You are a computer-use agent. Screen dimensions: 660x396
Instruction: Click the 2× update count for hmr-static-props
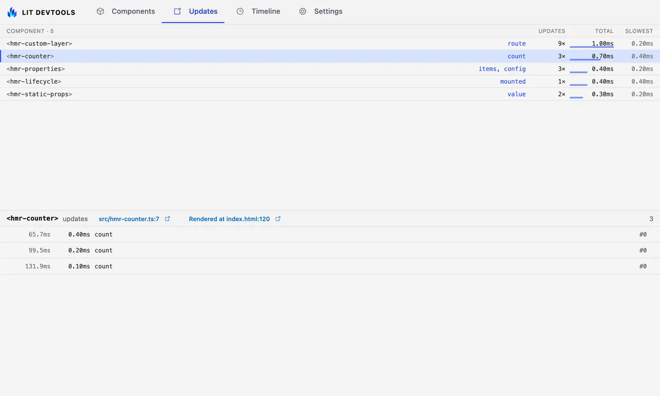pyautogui.click(x=562, y=94)
